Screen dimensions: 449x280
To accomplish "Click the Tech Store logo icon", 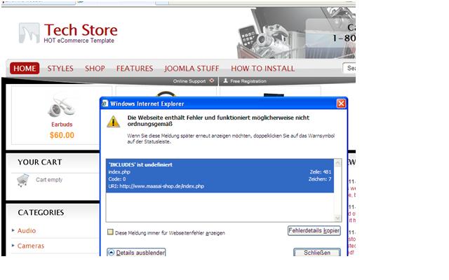I will [29, 33].
